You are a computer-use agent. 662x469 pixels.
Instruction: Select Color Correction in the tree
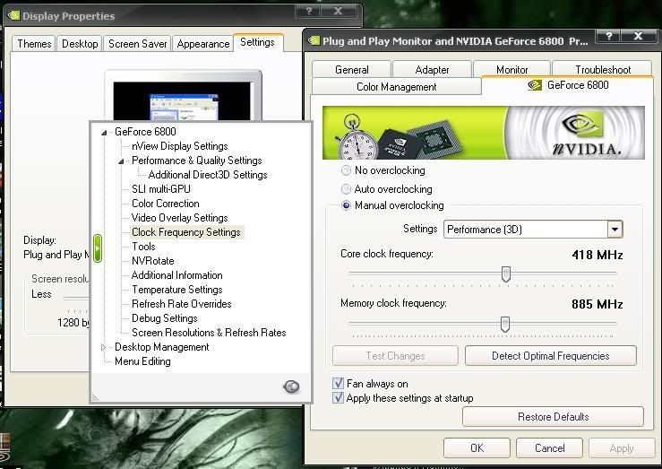tap(166, 204)
